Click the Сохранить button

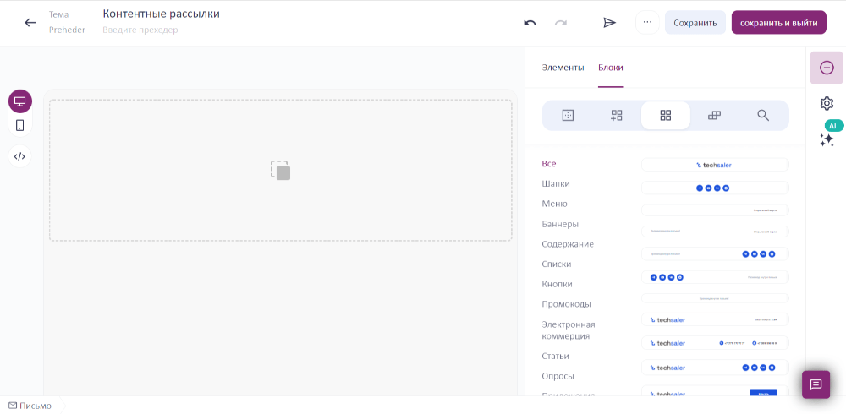(x=695, y=23)
